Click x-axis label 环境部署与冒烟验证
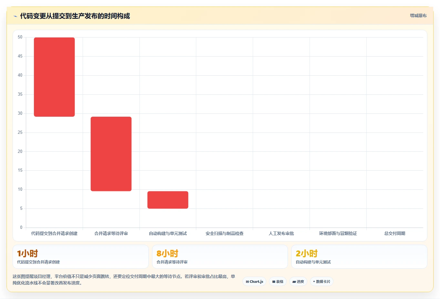440x299 pixels. (338, 233)
